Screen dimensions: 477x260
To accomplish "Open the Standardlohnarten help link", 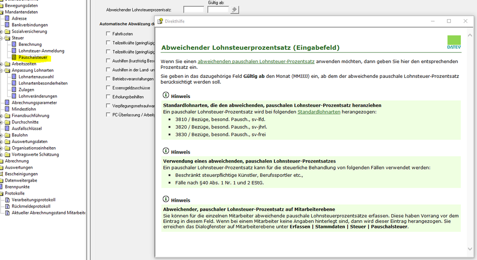I will (319, 112).
